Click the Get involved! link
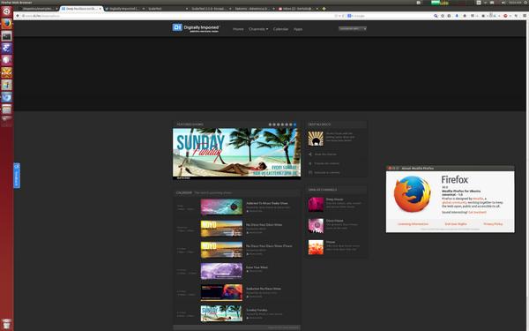This screenshot has height=331, width=529. click(477, 212)
